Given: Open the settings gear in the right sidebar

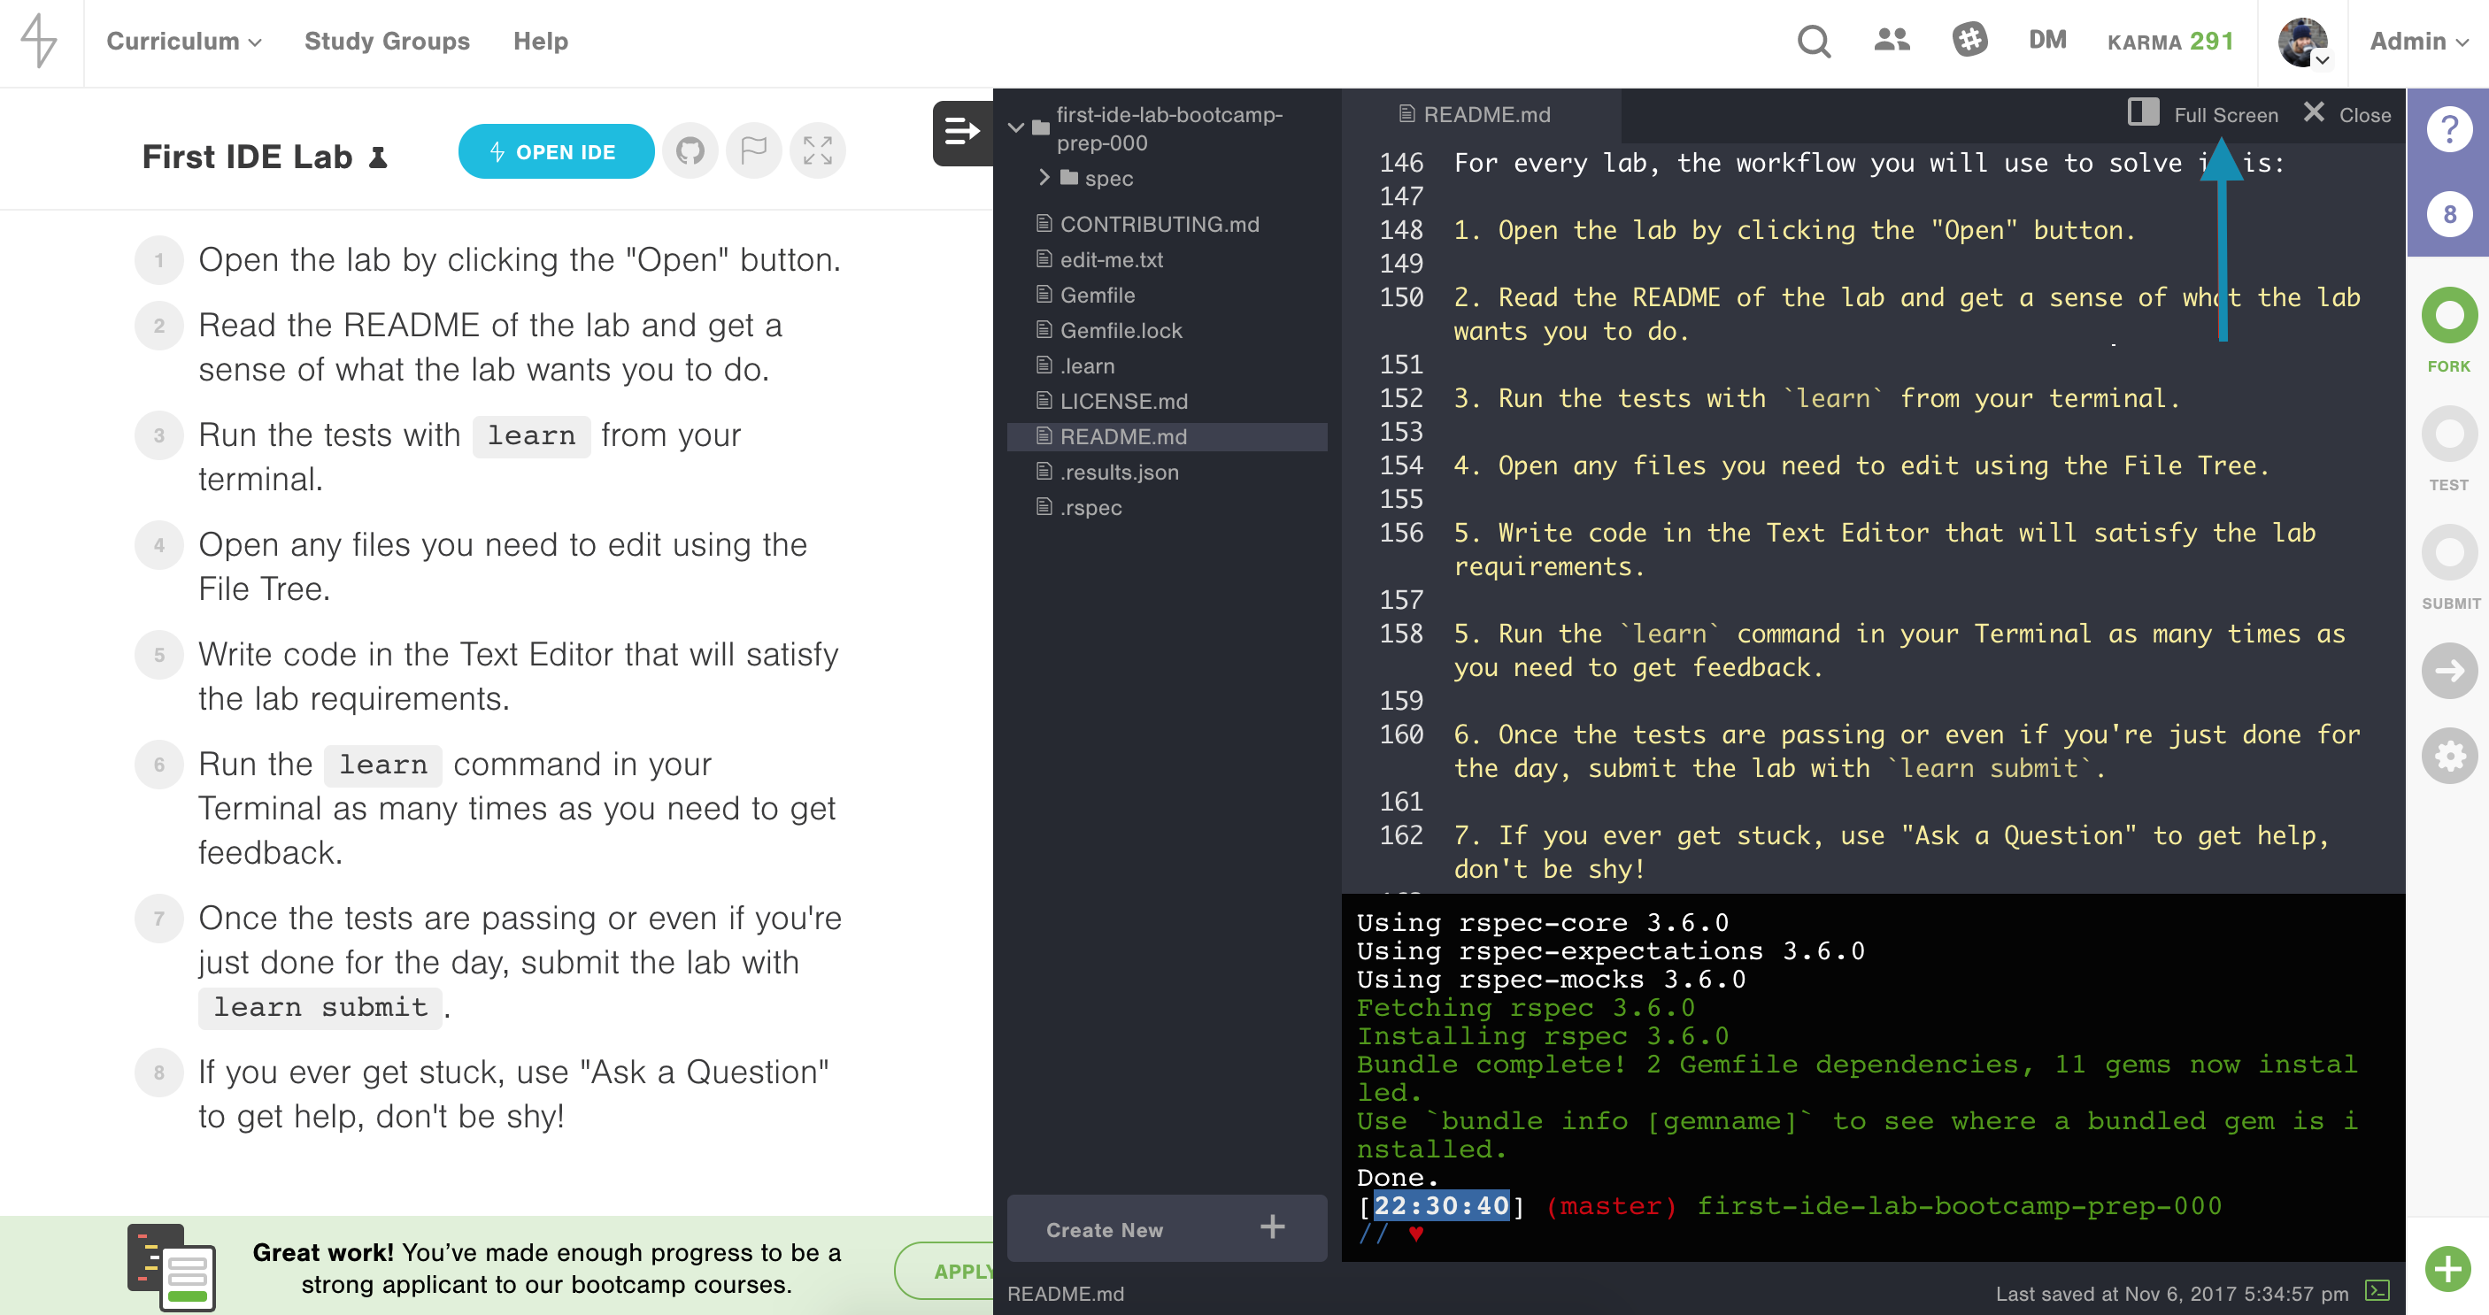Looking at the screenshot, I should click(x=2448, y=756).
